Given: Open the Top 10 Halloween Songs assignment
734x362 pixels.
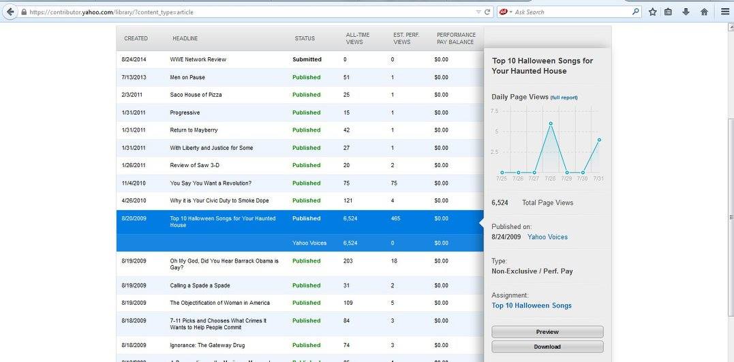Looking at the screenshot, I should click(x=532, y=305).
